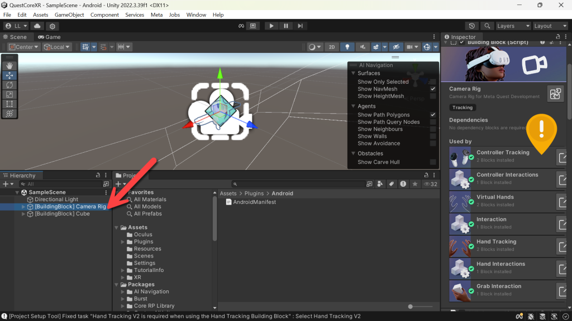Image resolution: width=572 pixels, height=321 pixels.
Task: Enable Show Path Query Nodes checkbox
Action: (433, 122)
